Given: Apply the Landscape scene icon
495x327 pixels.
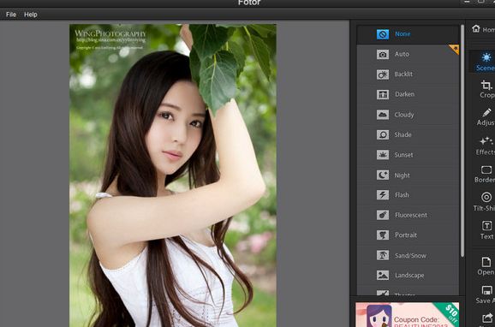Looking at the screenshot, I should [383, 276].
